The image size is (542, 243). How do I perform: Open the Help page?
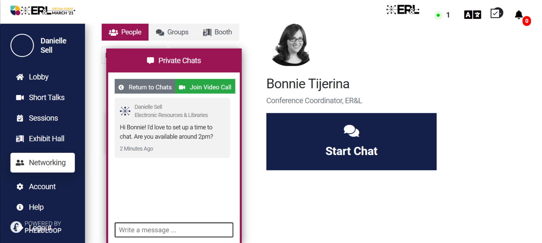click(36, 207)
